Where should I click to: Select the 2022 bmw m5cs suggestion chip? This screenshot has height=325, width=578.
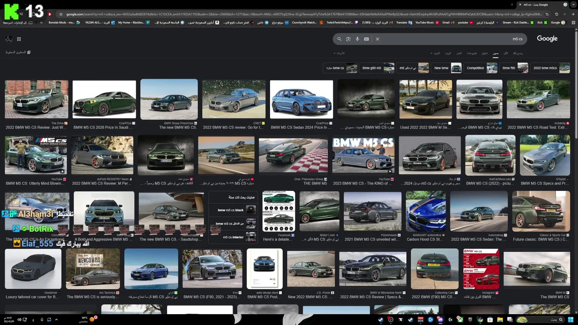click(551, 68)
